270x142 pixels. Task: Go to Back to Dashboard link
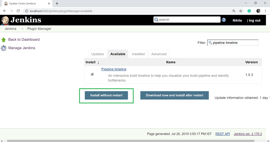(x=24, y=39)
